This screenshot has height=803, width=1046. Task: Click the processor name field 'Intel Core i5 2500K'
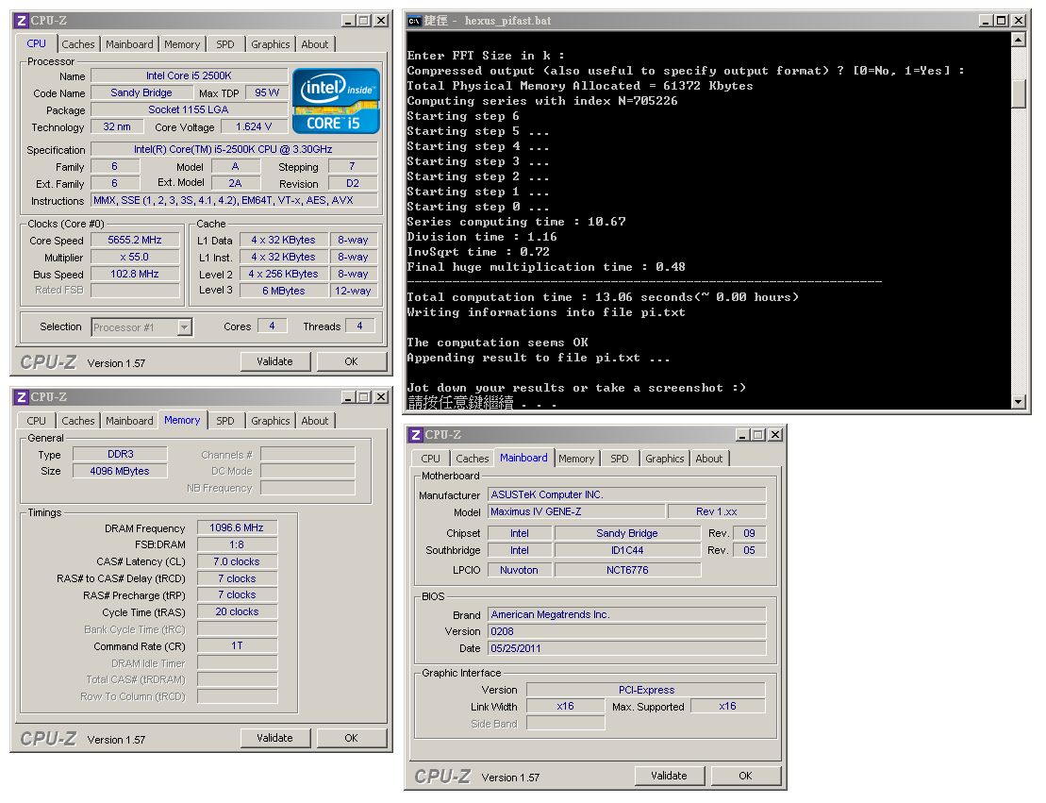[190, 76]
